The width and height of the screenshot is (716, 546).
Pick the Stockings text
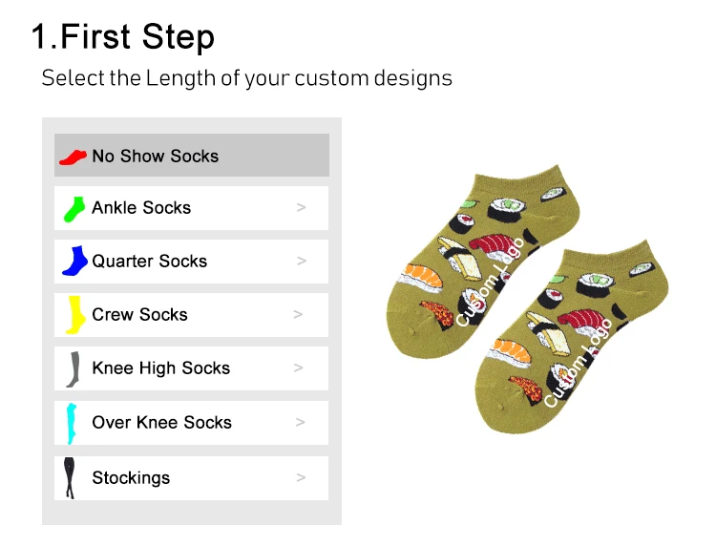pyautogui.click(x=131, y=477)
